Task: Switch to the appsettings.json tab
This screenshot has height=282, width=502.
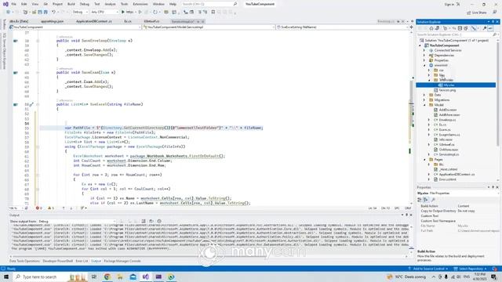Action: tap(53, 21)
